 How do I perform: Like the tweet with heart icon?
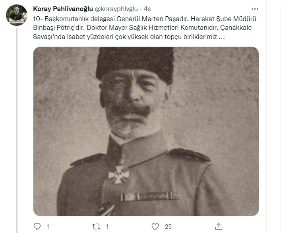click(155, 227)
